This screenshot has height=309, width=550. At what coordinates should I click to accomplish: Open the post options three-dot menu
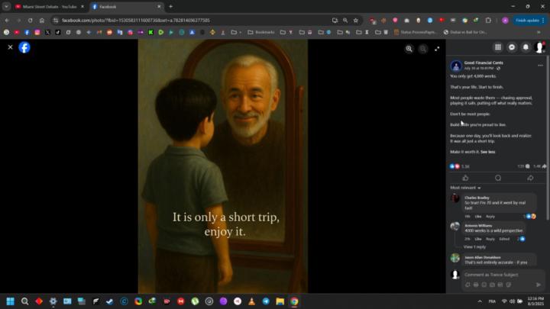point(540,66)
